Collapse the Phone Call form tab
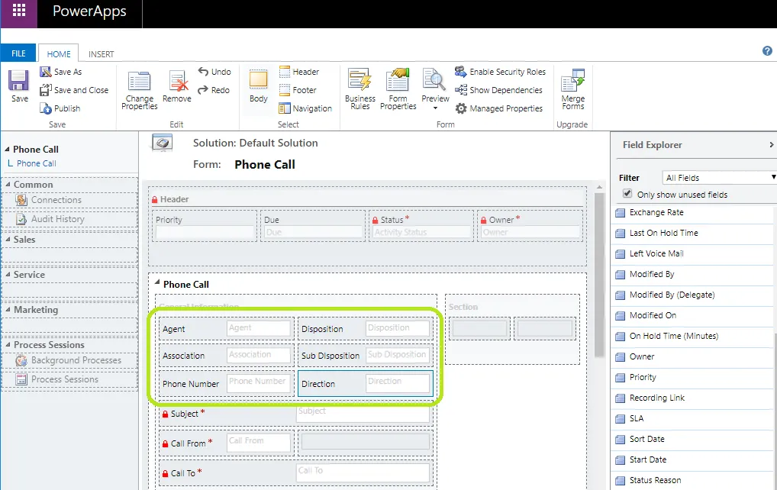Viewport: 777px width, 490px height. 157,283
